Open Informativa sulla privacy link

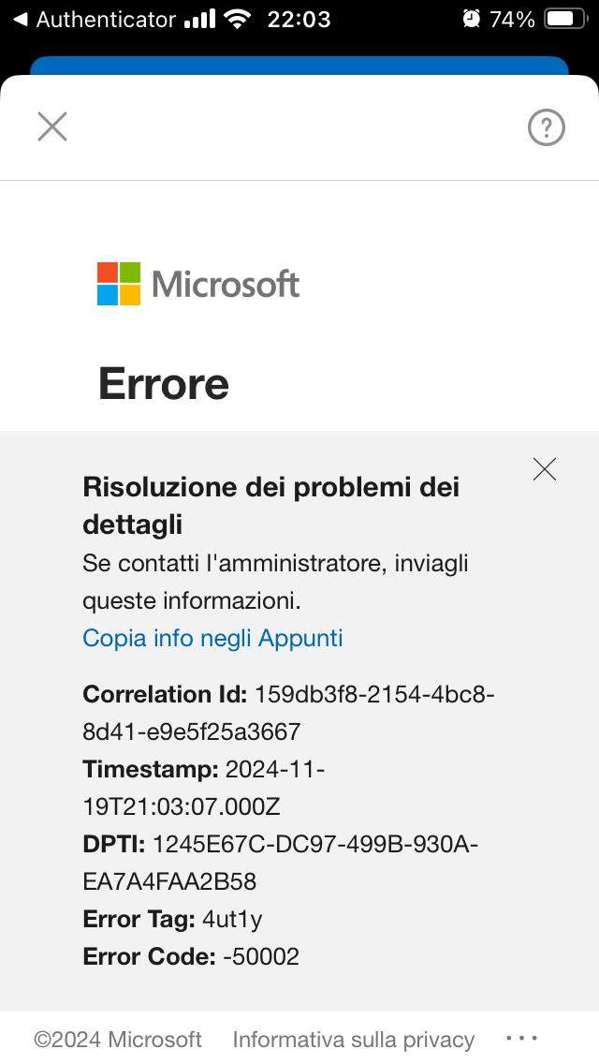click(354, 1040)
